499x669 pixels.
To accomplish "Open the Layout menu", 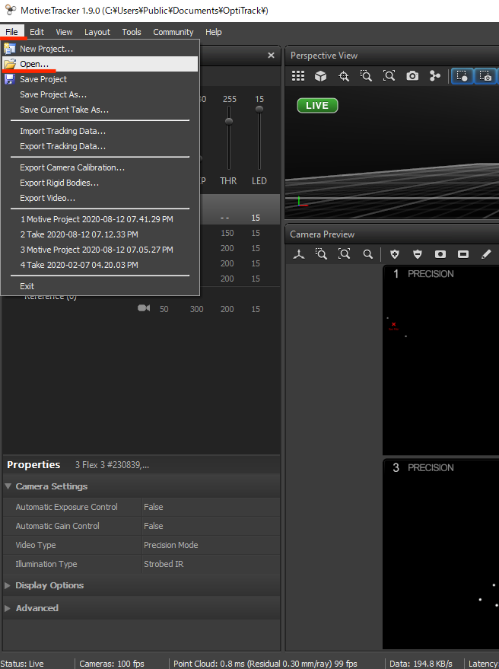I will click(97, 32).
